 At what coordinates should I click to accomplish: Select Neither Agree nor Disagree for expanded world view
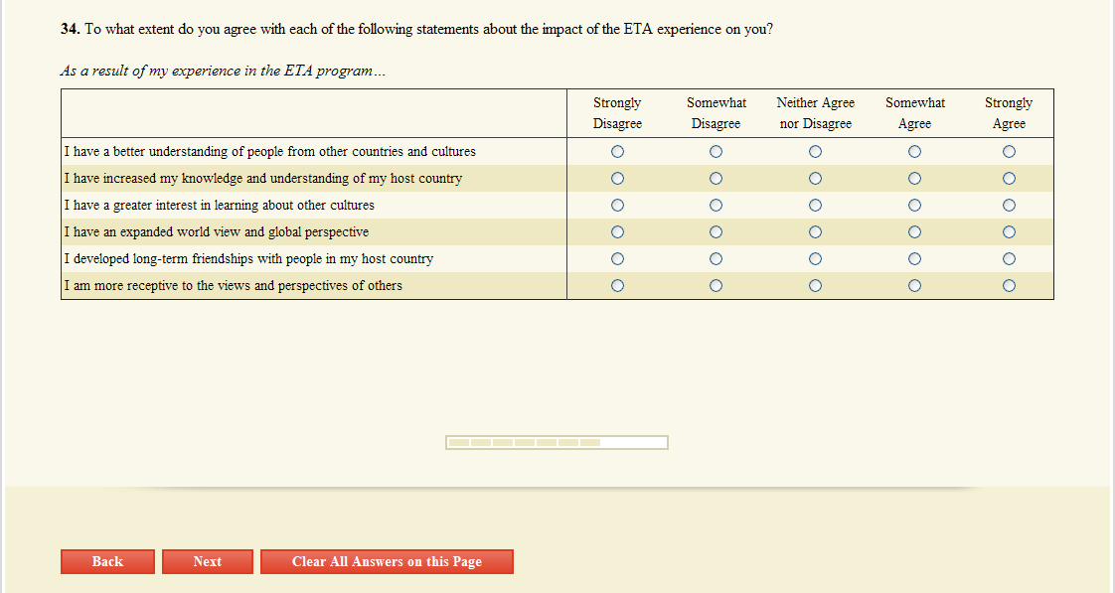(815, 232)
